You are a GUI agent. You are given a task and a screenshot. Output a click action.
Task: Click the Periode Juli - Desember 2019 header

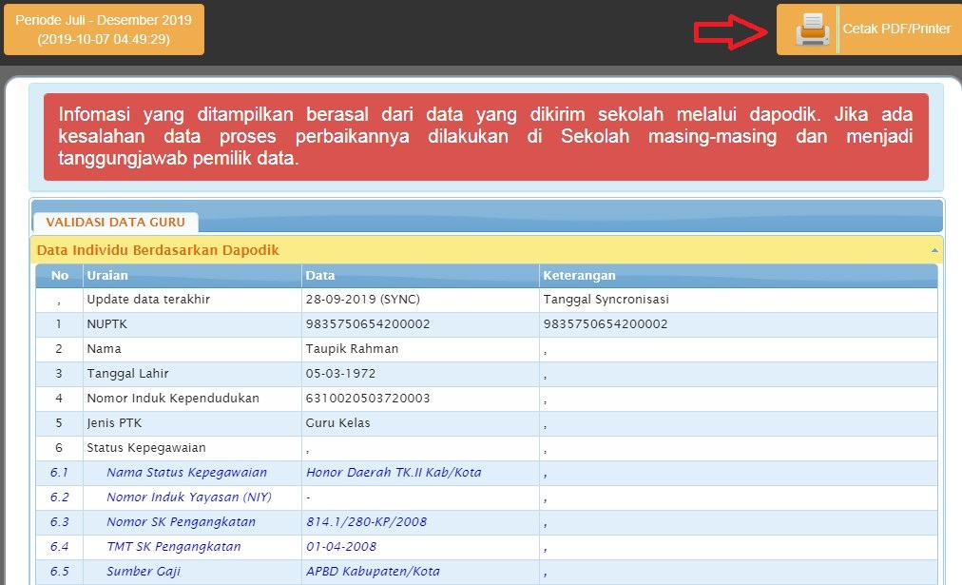click(x=105, y=29)
